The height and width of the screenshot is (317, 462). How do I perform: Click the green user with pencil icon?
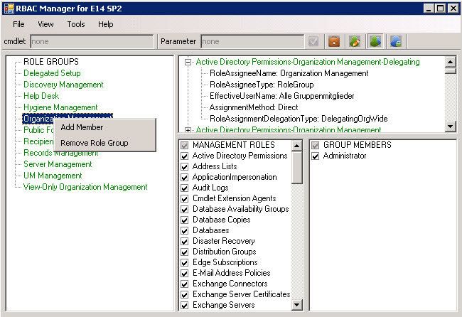coord(355,41)
